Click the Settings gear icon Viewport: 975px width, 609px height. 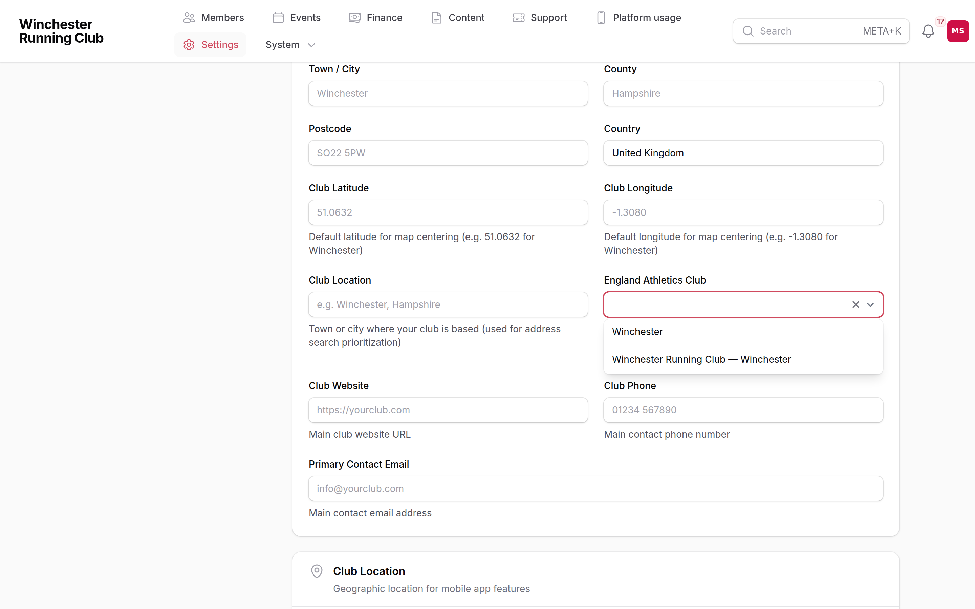click(189, 45)
